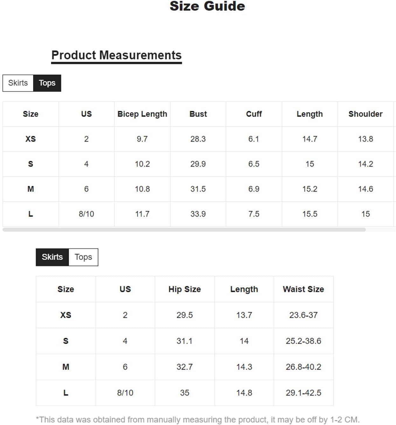
Task: Click the Product Measurements heading
Action: [x=116, y=55]
